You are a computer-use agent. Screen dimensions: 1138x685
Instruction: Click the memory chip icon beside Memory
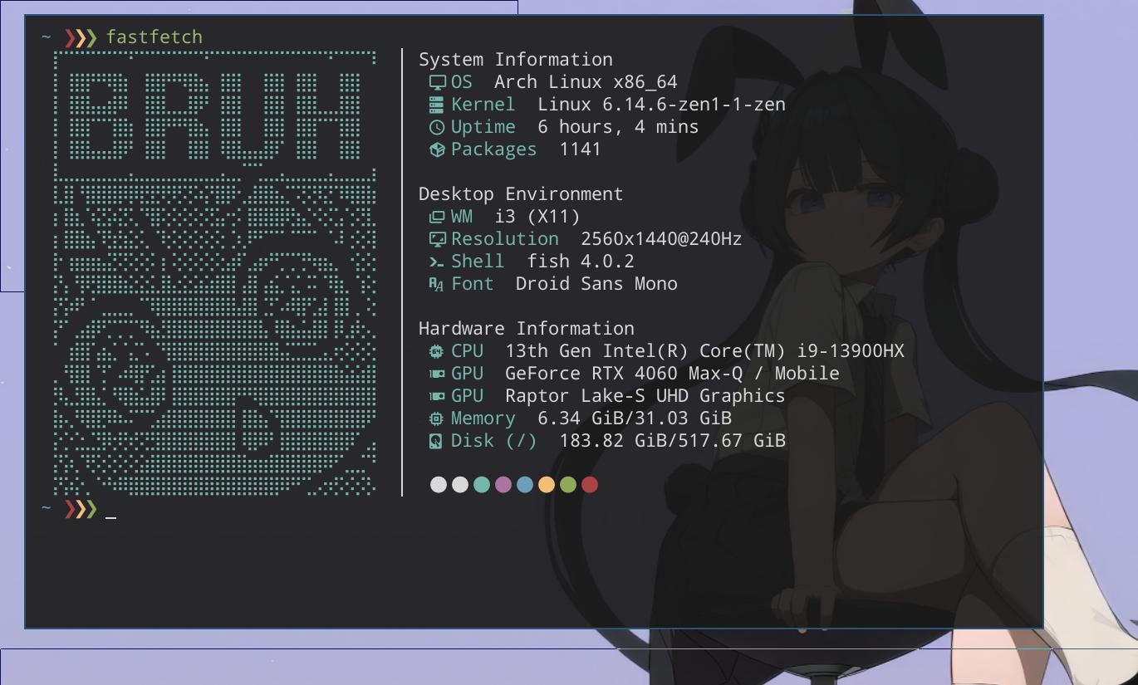coord(437,418)
